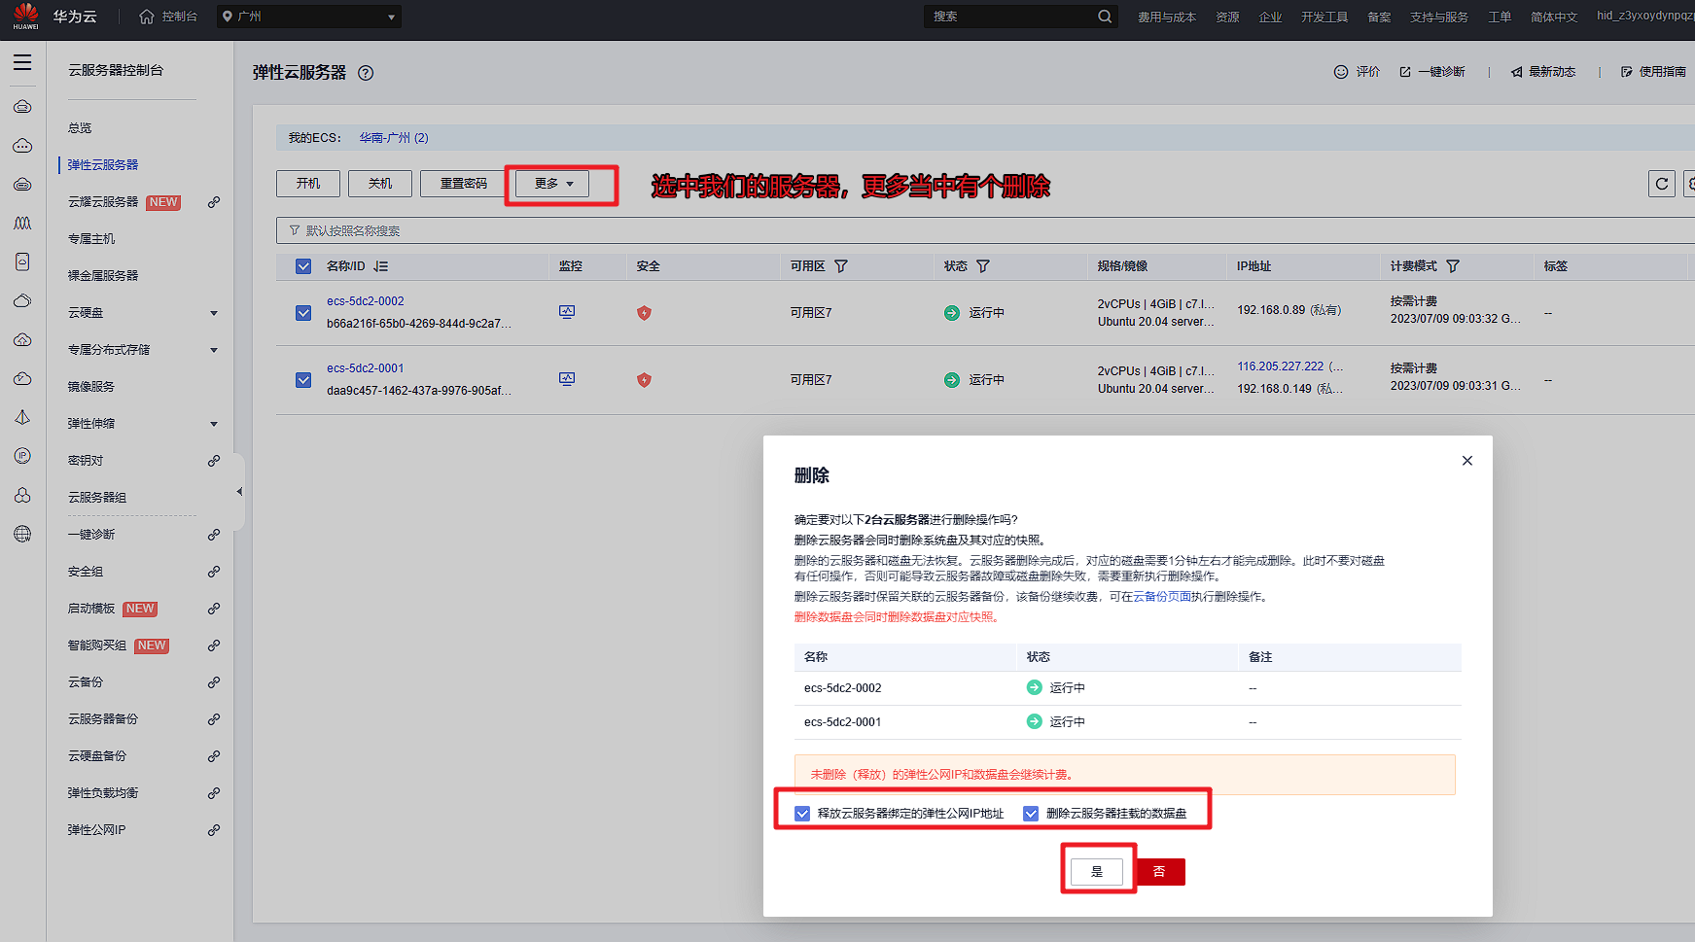The height and width of the screenshot is (942, 1695).
Task: Select 云服务器组 in the sidebar
Action: (97, 498)
